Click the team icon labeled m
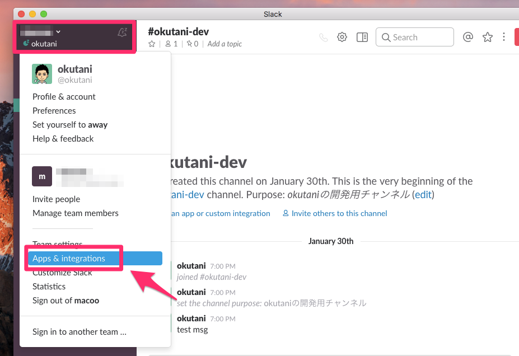519x356 pixels. pos(42,176)
